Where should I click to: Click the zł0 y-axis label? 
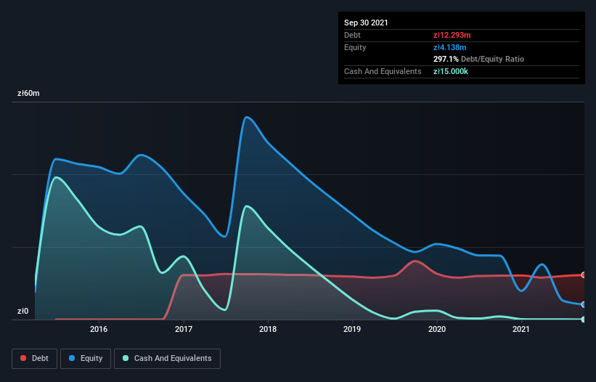tap(23, 311)
